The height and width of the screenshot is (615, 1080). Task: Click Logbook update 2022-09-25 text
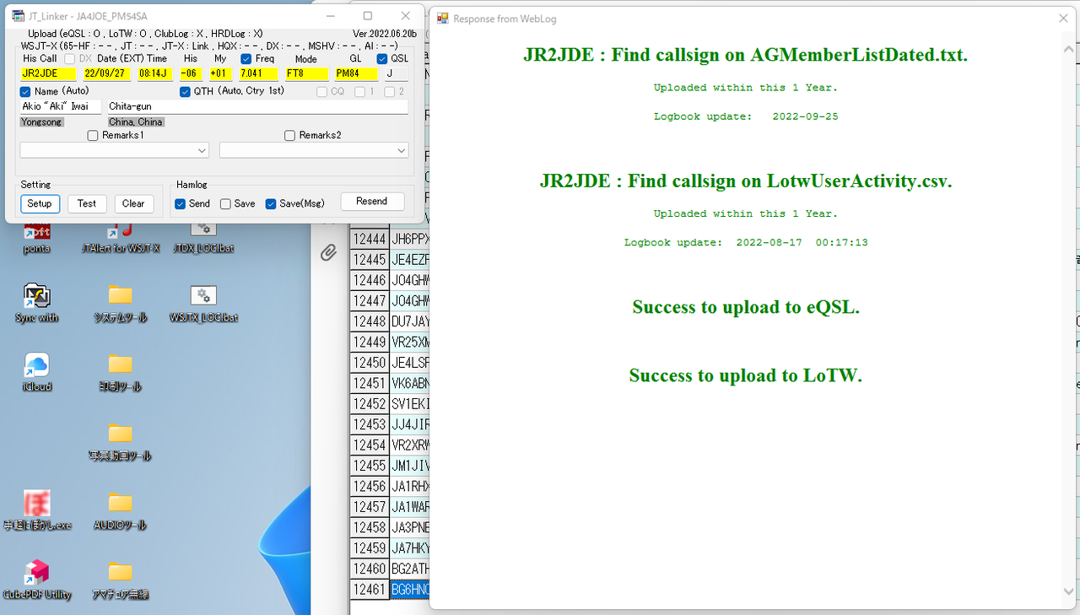(746, 116)
